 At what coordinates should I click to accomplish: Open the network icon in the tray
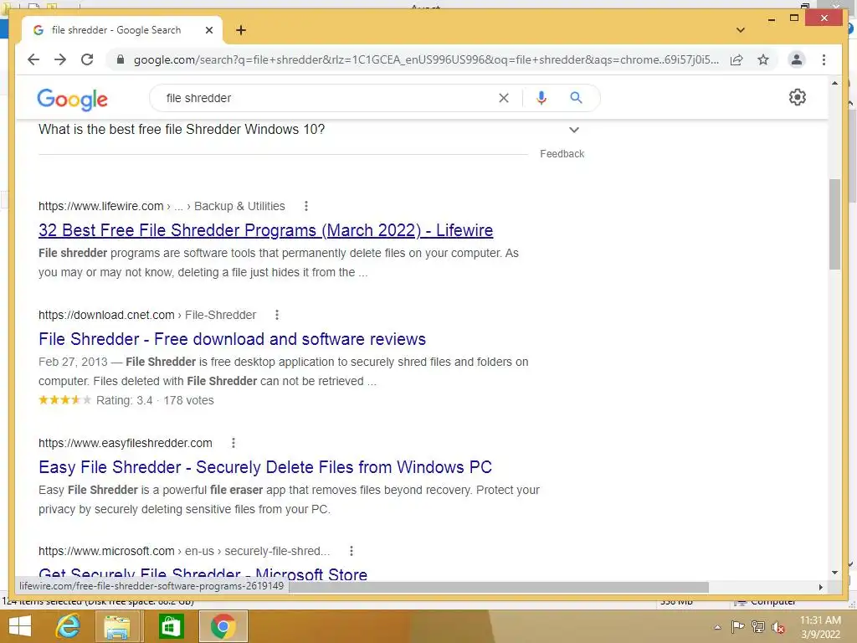[x=758, y=626]
